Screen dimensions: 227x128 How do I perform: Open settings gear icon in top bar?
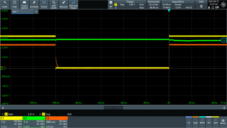[111, 2]
